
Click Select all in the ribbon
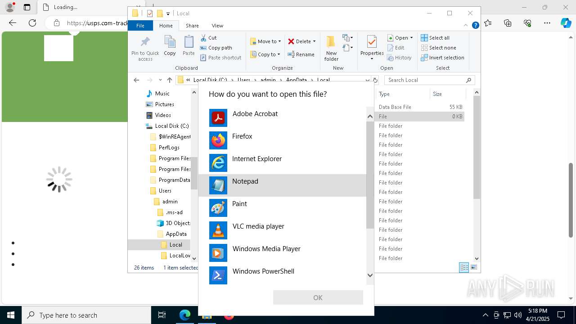pos(435,38)
